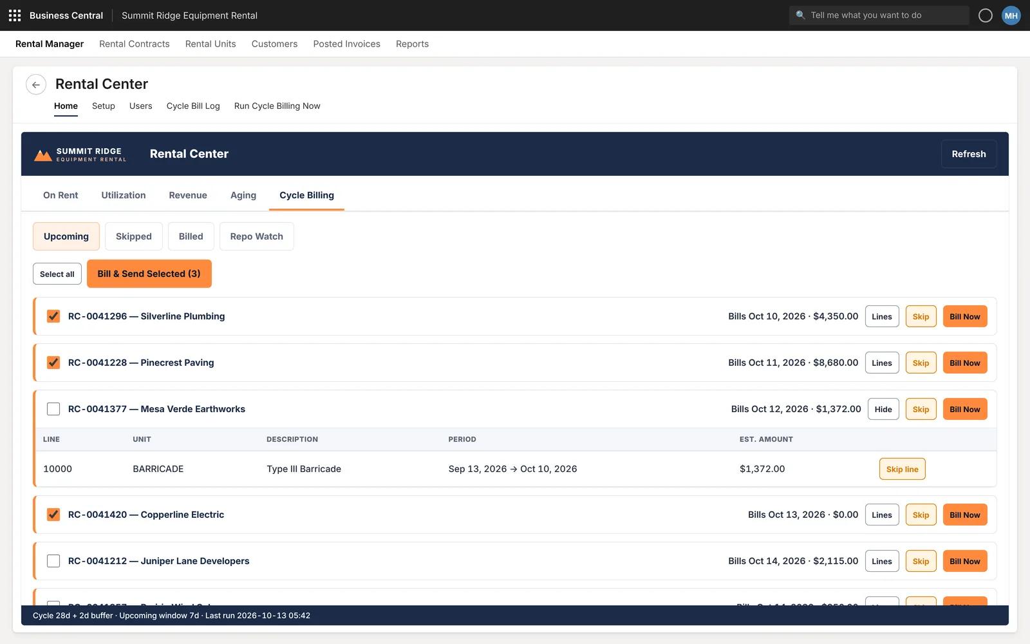Image resolution: width=1030 pixels, height=644 pixels.
Task: Click the Select all button
Action: tap(57, 274)
